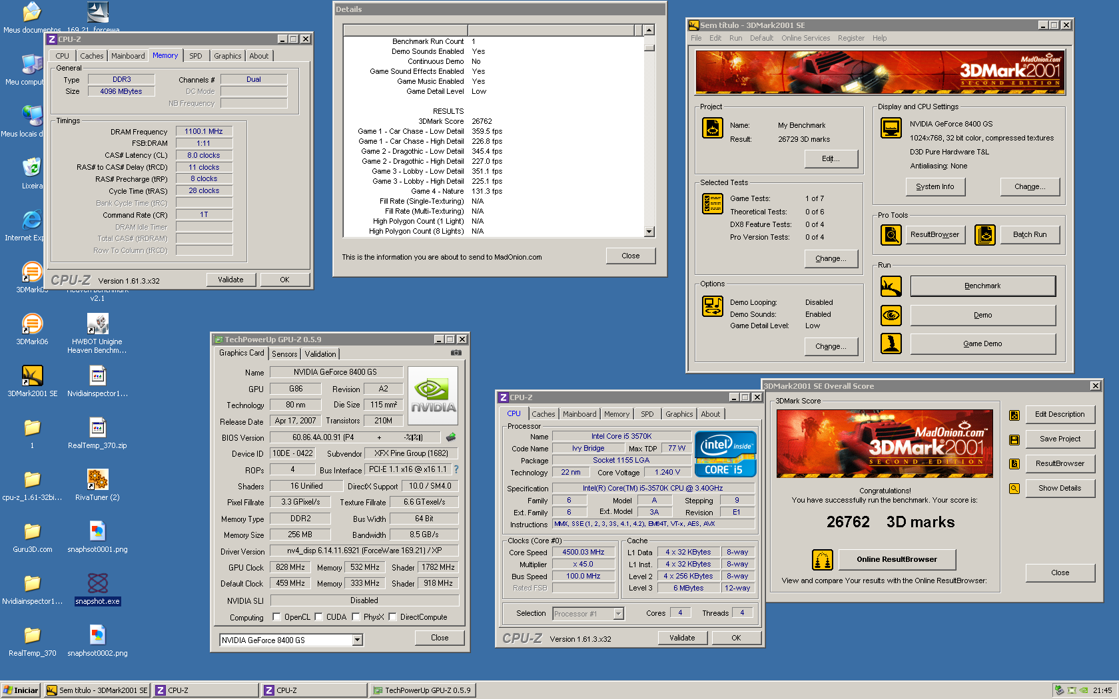1119x699 pixels.
Task: Click the Iniciar start button
Action: (21, 690)
